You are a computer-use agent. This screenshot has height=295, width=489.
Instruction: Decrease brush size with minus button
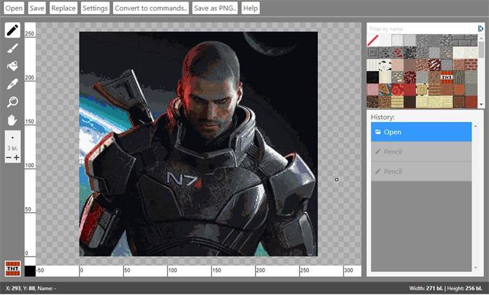(8, 158)
